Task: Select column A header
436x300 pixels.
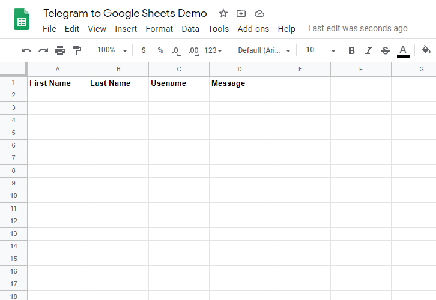Action: click(x=58, y=69)
